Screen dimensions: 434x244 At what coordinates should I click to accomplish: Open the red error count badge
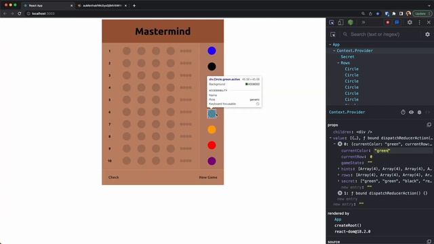pyautogui.click(x=387, y=22)
